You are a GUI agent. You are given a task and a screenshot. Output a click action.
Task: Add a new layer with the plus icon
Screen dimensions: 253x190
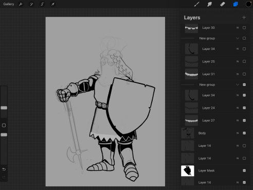pyautogui.click(x=244, y=18)
